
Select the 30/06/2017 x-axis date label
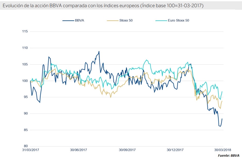(x=78, y=150)
